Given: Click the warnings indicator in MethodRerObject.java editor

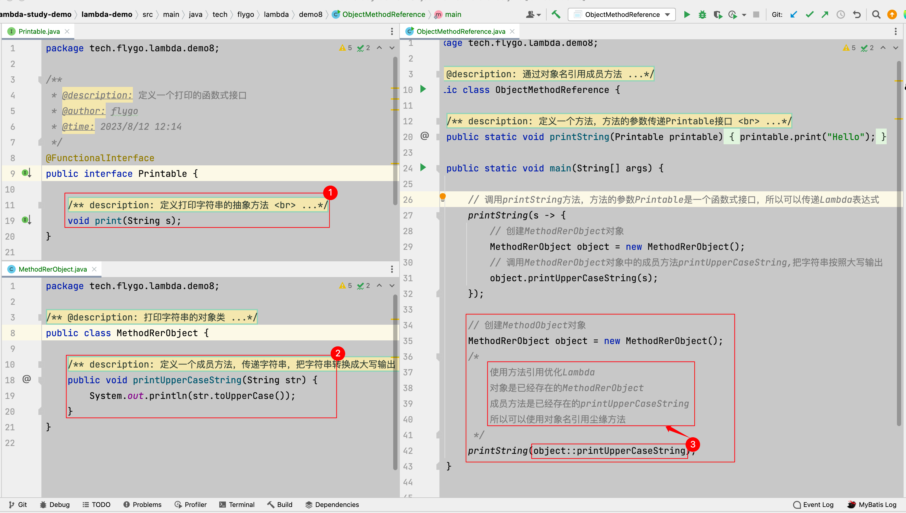Looking at the screenshot, I should 345,285.
